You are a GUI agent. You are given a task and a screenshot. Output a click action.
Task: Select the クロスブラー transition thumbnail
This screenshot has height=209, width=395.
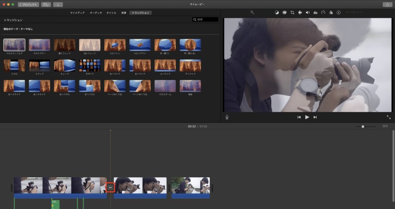click(39, 45)
